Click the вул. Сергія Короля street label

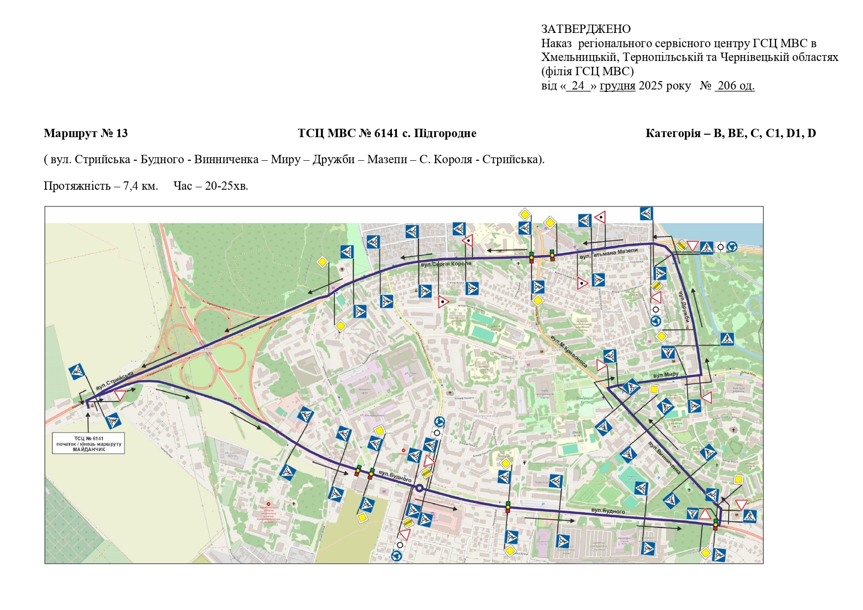[446, 264]
